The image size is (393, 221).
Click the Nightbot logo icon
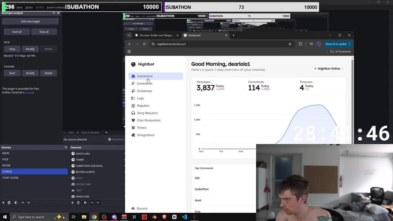tap(133, 64)
